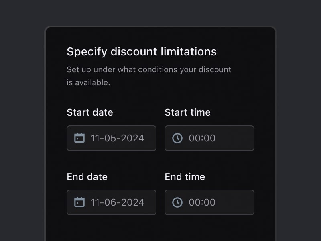Click the 'is available.' description text

tap(88, 83)
